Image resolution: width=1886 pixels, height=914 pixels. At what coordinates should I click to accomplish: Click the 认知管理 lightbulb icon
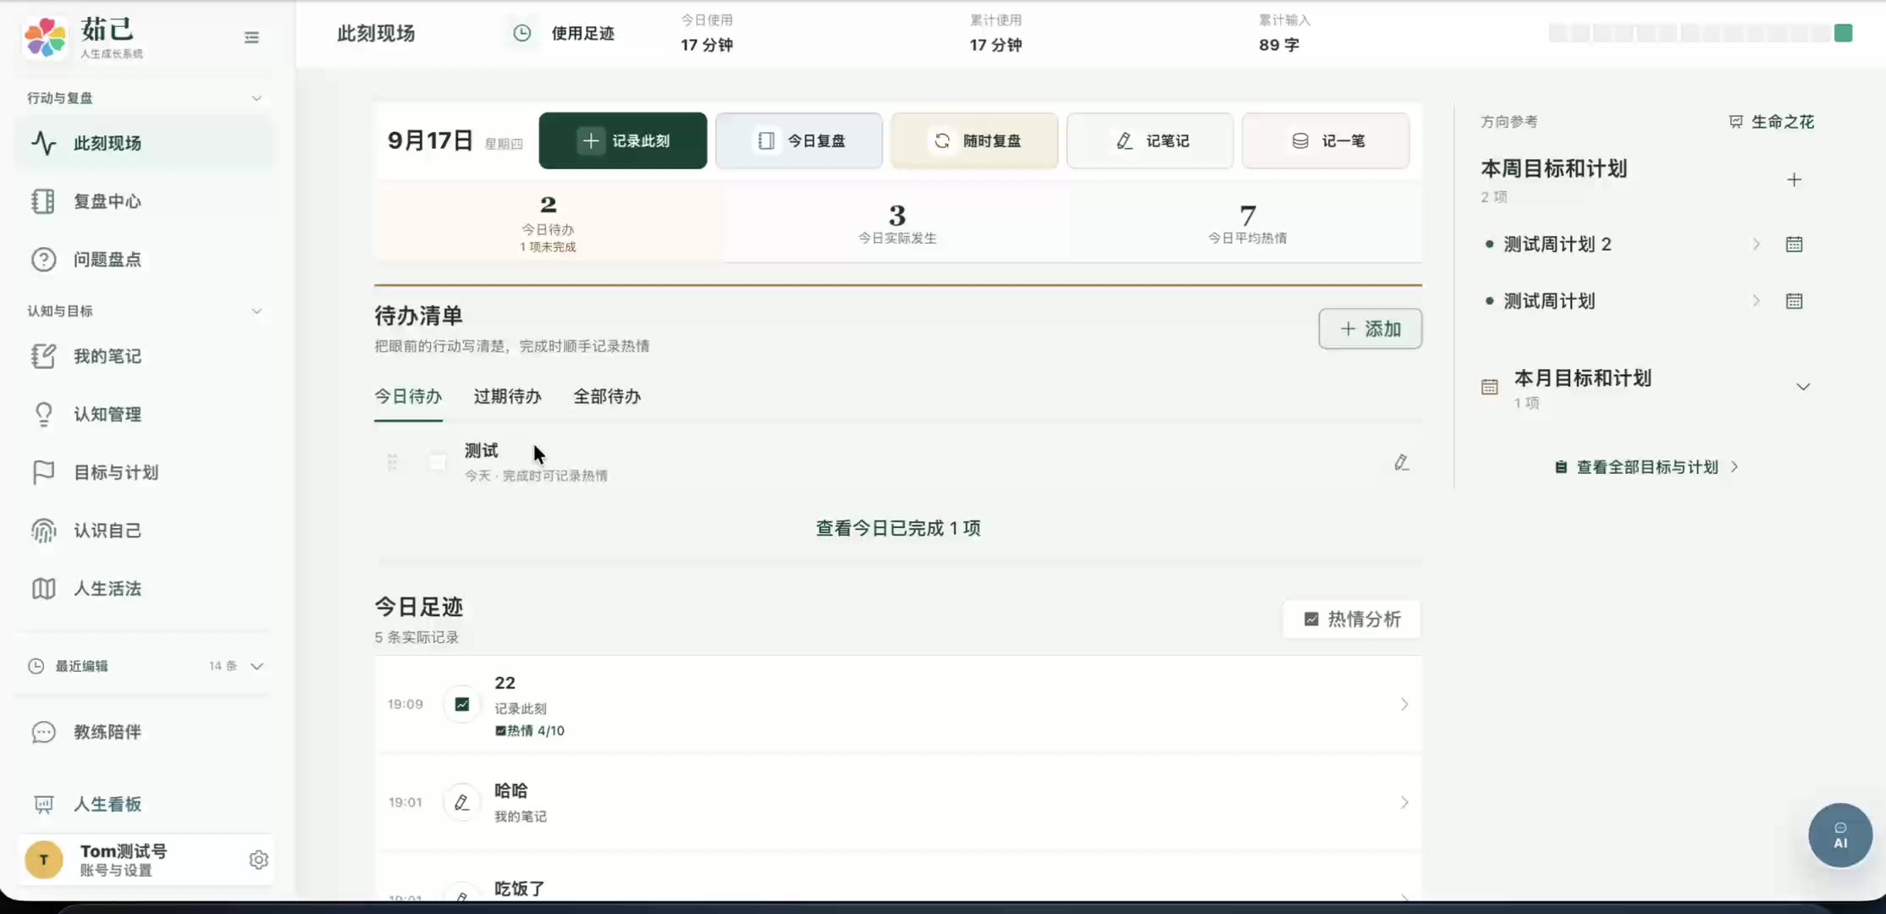pyautogui.click(x=43, y=414)
